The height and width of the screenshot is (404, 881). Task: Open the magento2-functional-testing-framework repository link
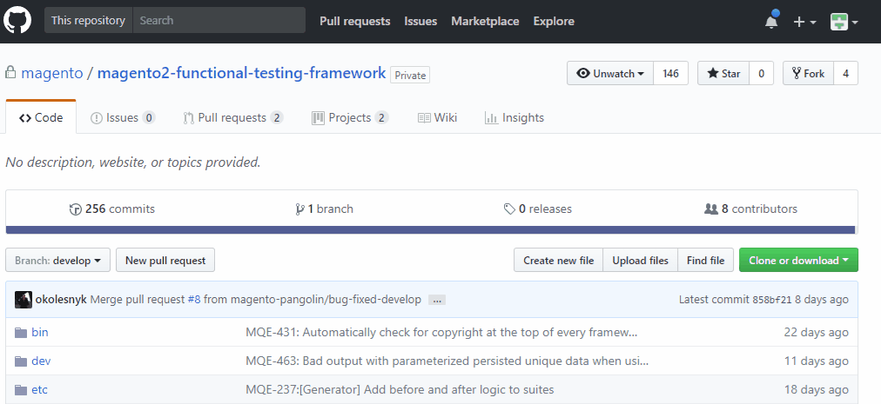coord(241,73)
